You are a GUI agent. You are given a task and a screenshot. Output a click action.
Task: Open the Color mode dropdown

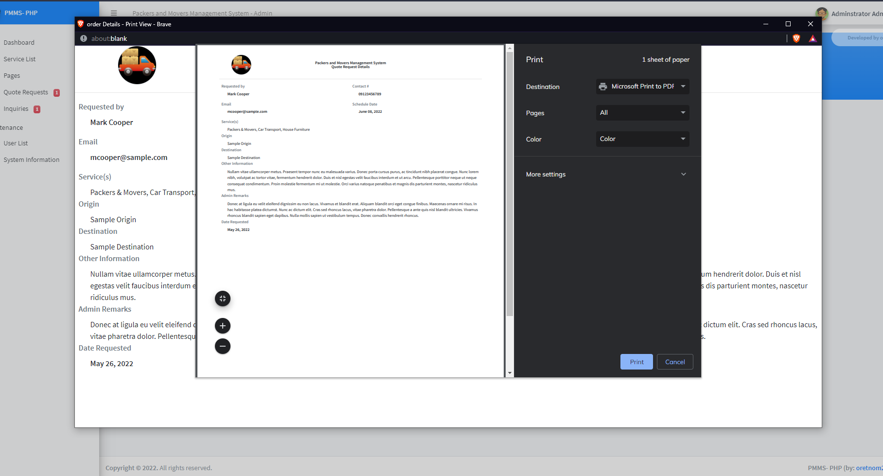643,139
